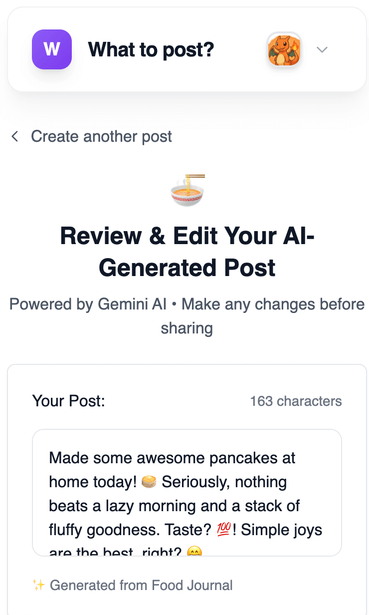Click the "163 characters" counter
369x615 pixels.
pyautogui.click(x=296, y=401)
